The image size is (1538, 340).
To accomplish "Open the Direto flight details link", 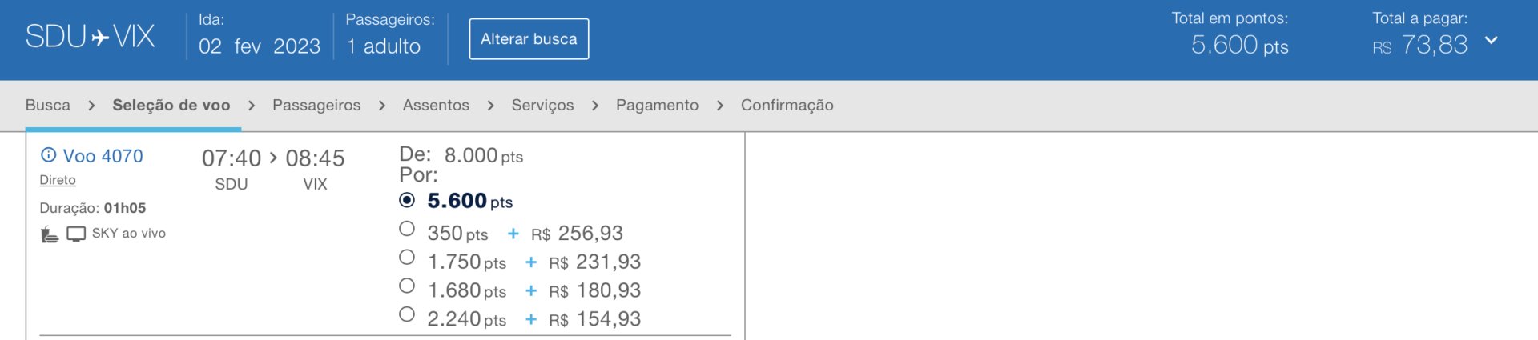I will click(58, 180).
